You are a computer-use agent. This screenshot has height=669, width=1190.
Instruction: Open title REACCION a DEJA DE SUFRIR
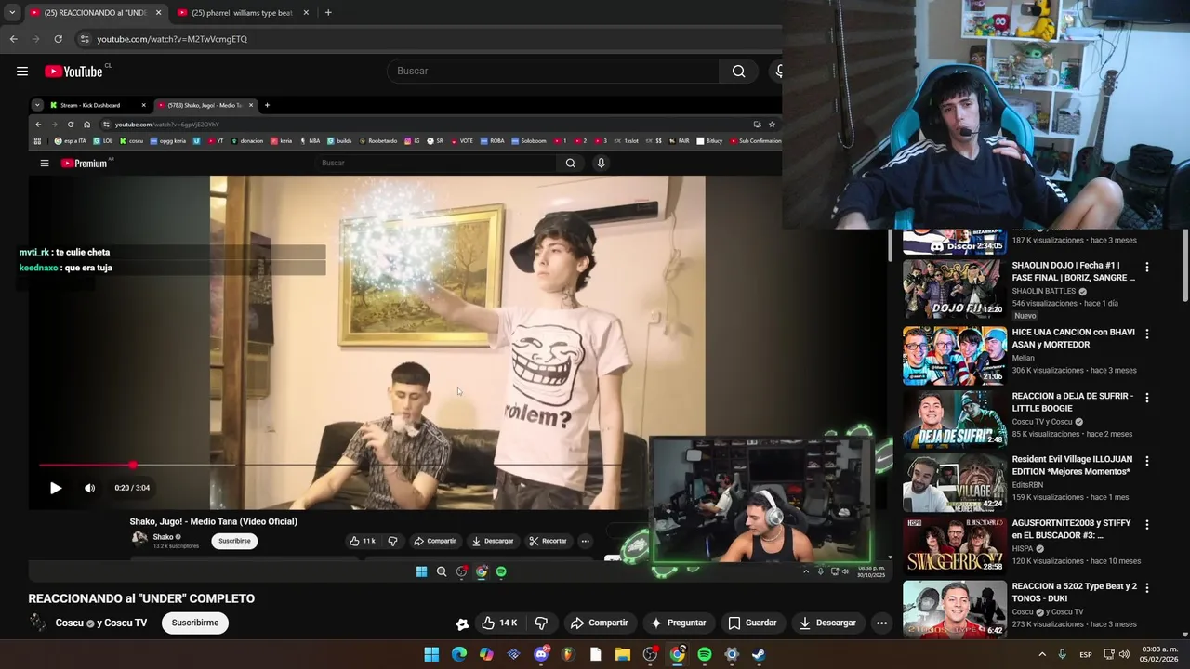(1073, 402)
